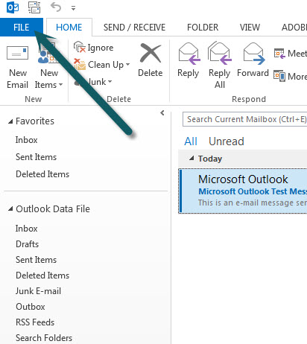Open the Outbox folder
307x344 pixels.
(x=31, y=307)
